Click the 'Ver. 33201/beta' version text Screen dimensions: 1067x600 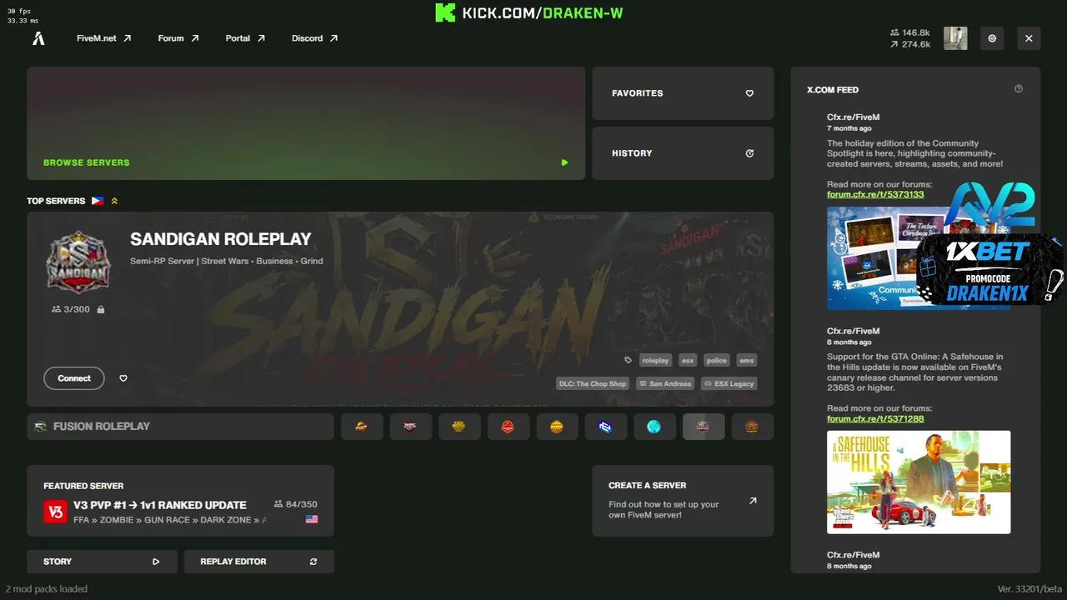[1029, 589]
